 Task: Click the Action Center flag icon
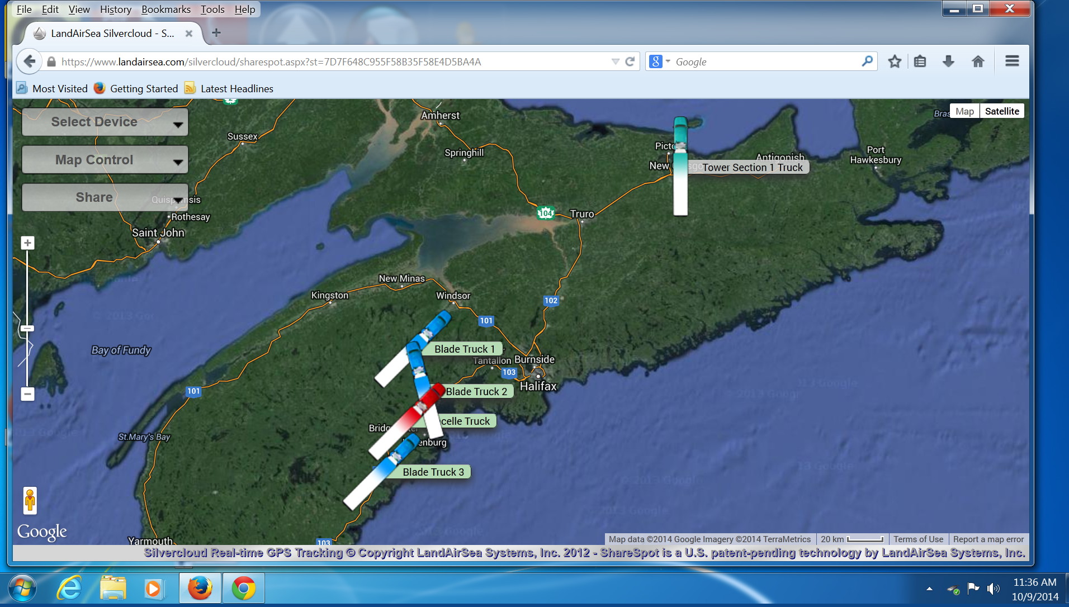coord(973,588)
